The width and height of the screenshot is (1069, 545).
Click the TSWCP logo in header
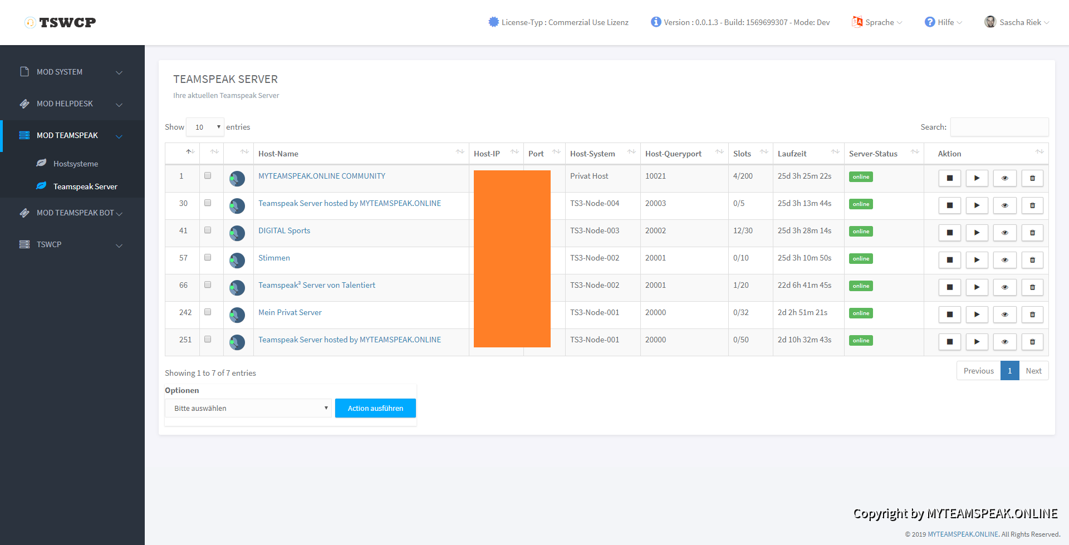pos(61,22)
